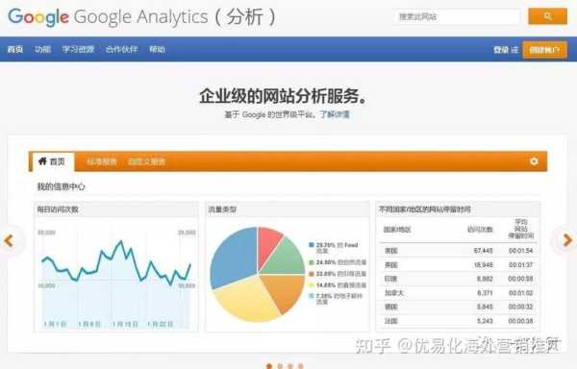Select the fourth carousel pagination dot

(301, 366)
